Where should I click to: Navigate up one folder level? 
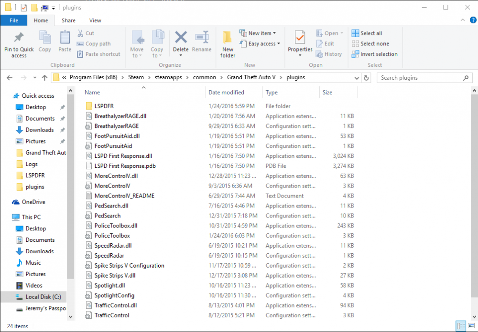(44, 77)
